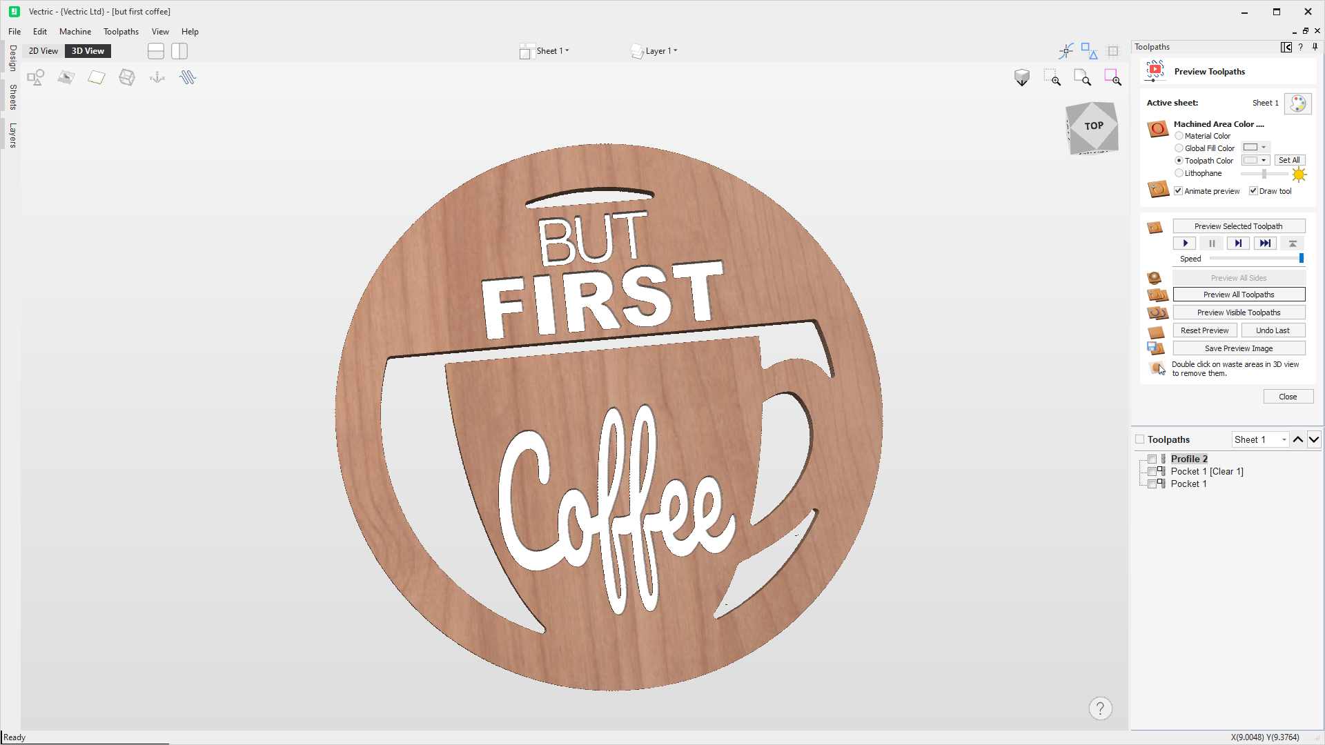
Task: Click the isometric view cube icon
Action: click(1021, 77)
